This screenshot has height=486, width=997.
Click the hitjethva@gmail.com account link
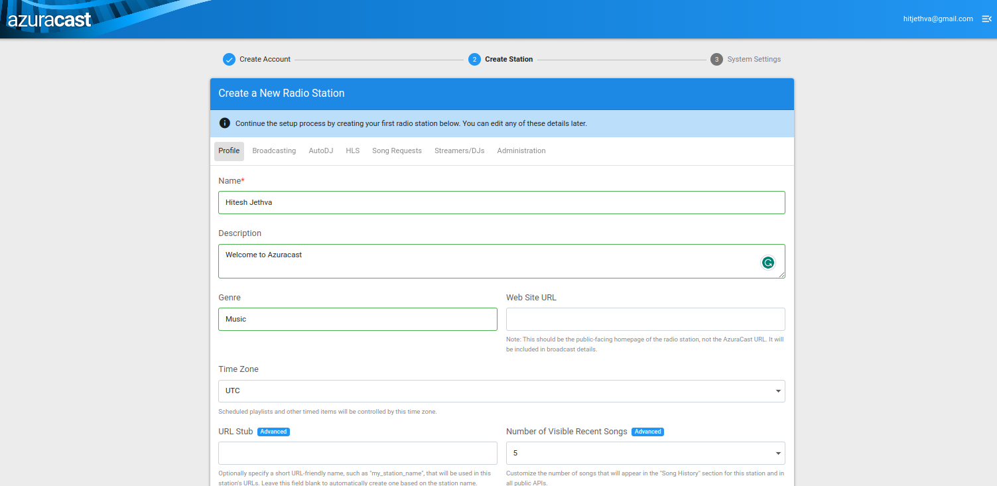(937, 19)
